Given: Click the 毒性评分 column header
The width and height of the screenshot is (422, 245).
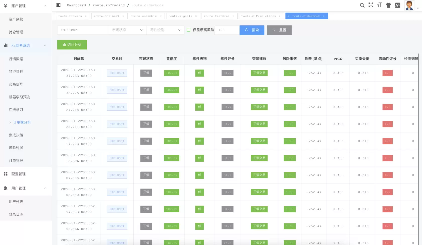Looking at the screenshot, I should click(x=227, y=59).
